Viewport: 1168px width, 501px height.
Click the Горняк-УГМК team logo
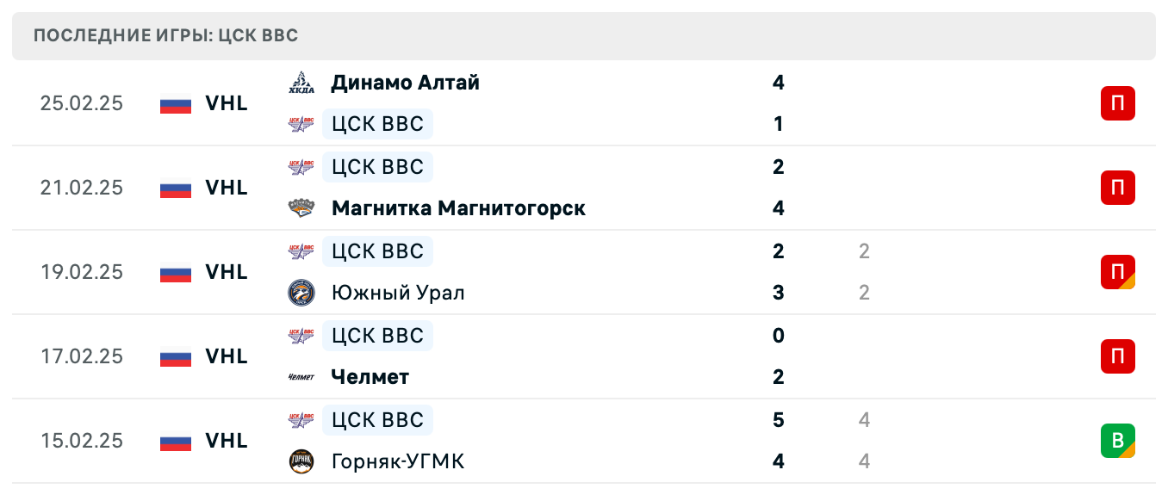pos(301,461)
